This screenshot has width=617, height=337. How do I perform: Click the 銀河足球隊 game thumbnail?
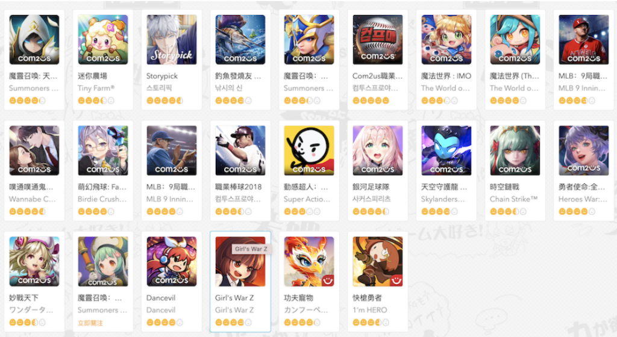[x=377, y=150]
